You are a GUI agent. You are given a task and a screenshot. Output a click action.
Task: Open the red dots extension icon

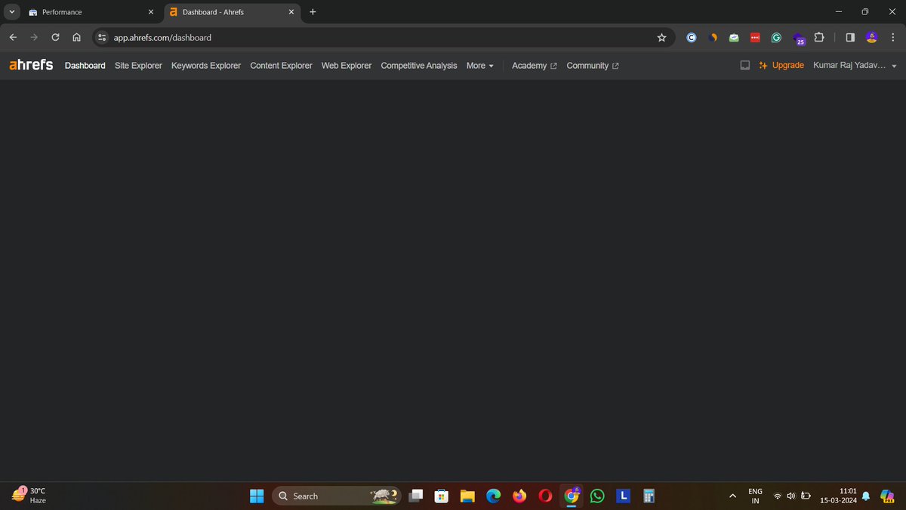click(x=755, y=37)
